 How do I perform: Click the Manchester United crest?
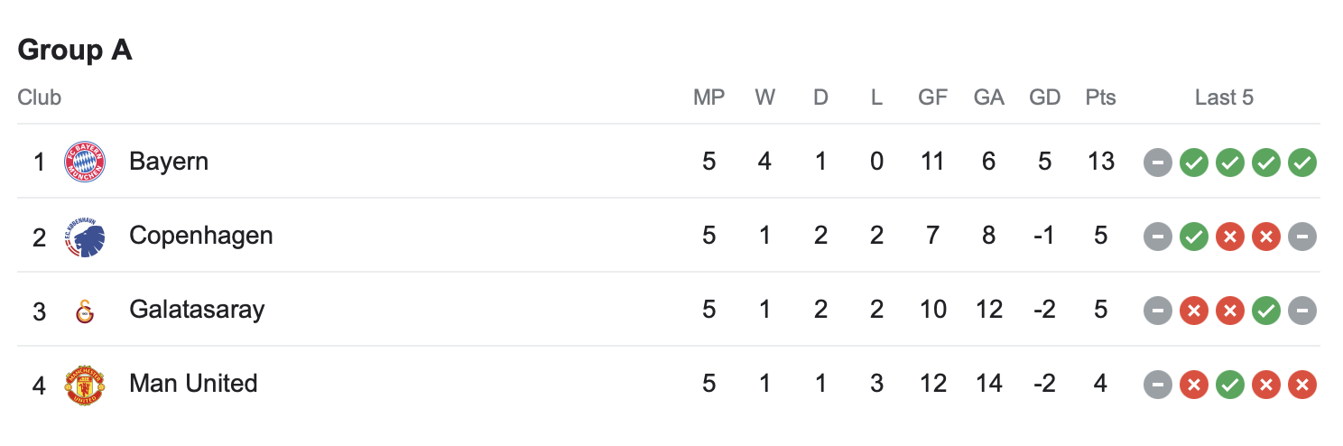coord(85,385)
